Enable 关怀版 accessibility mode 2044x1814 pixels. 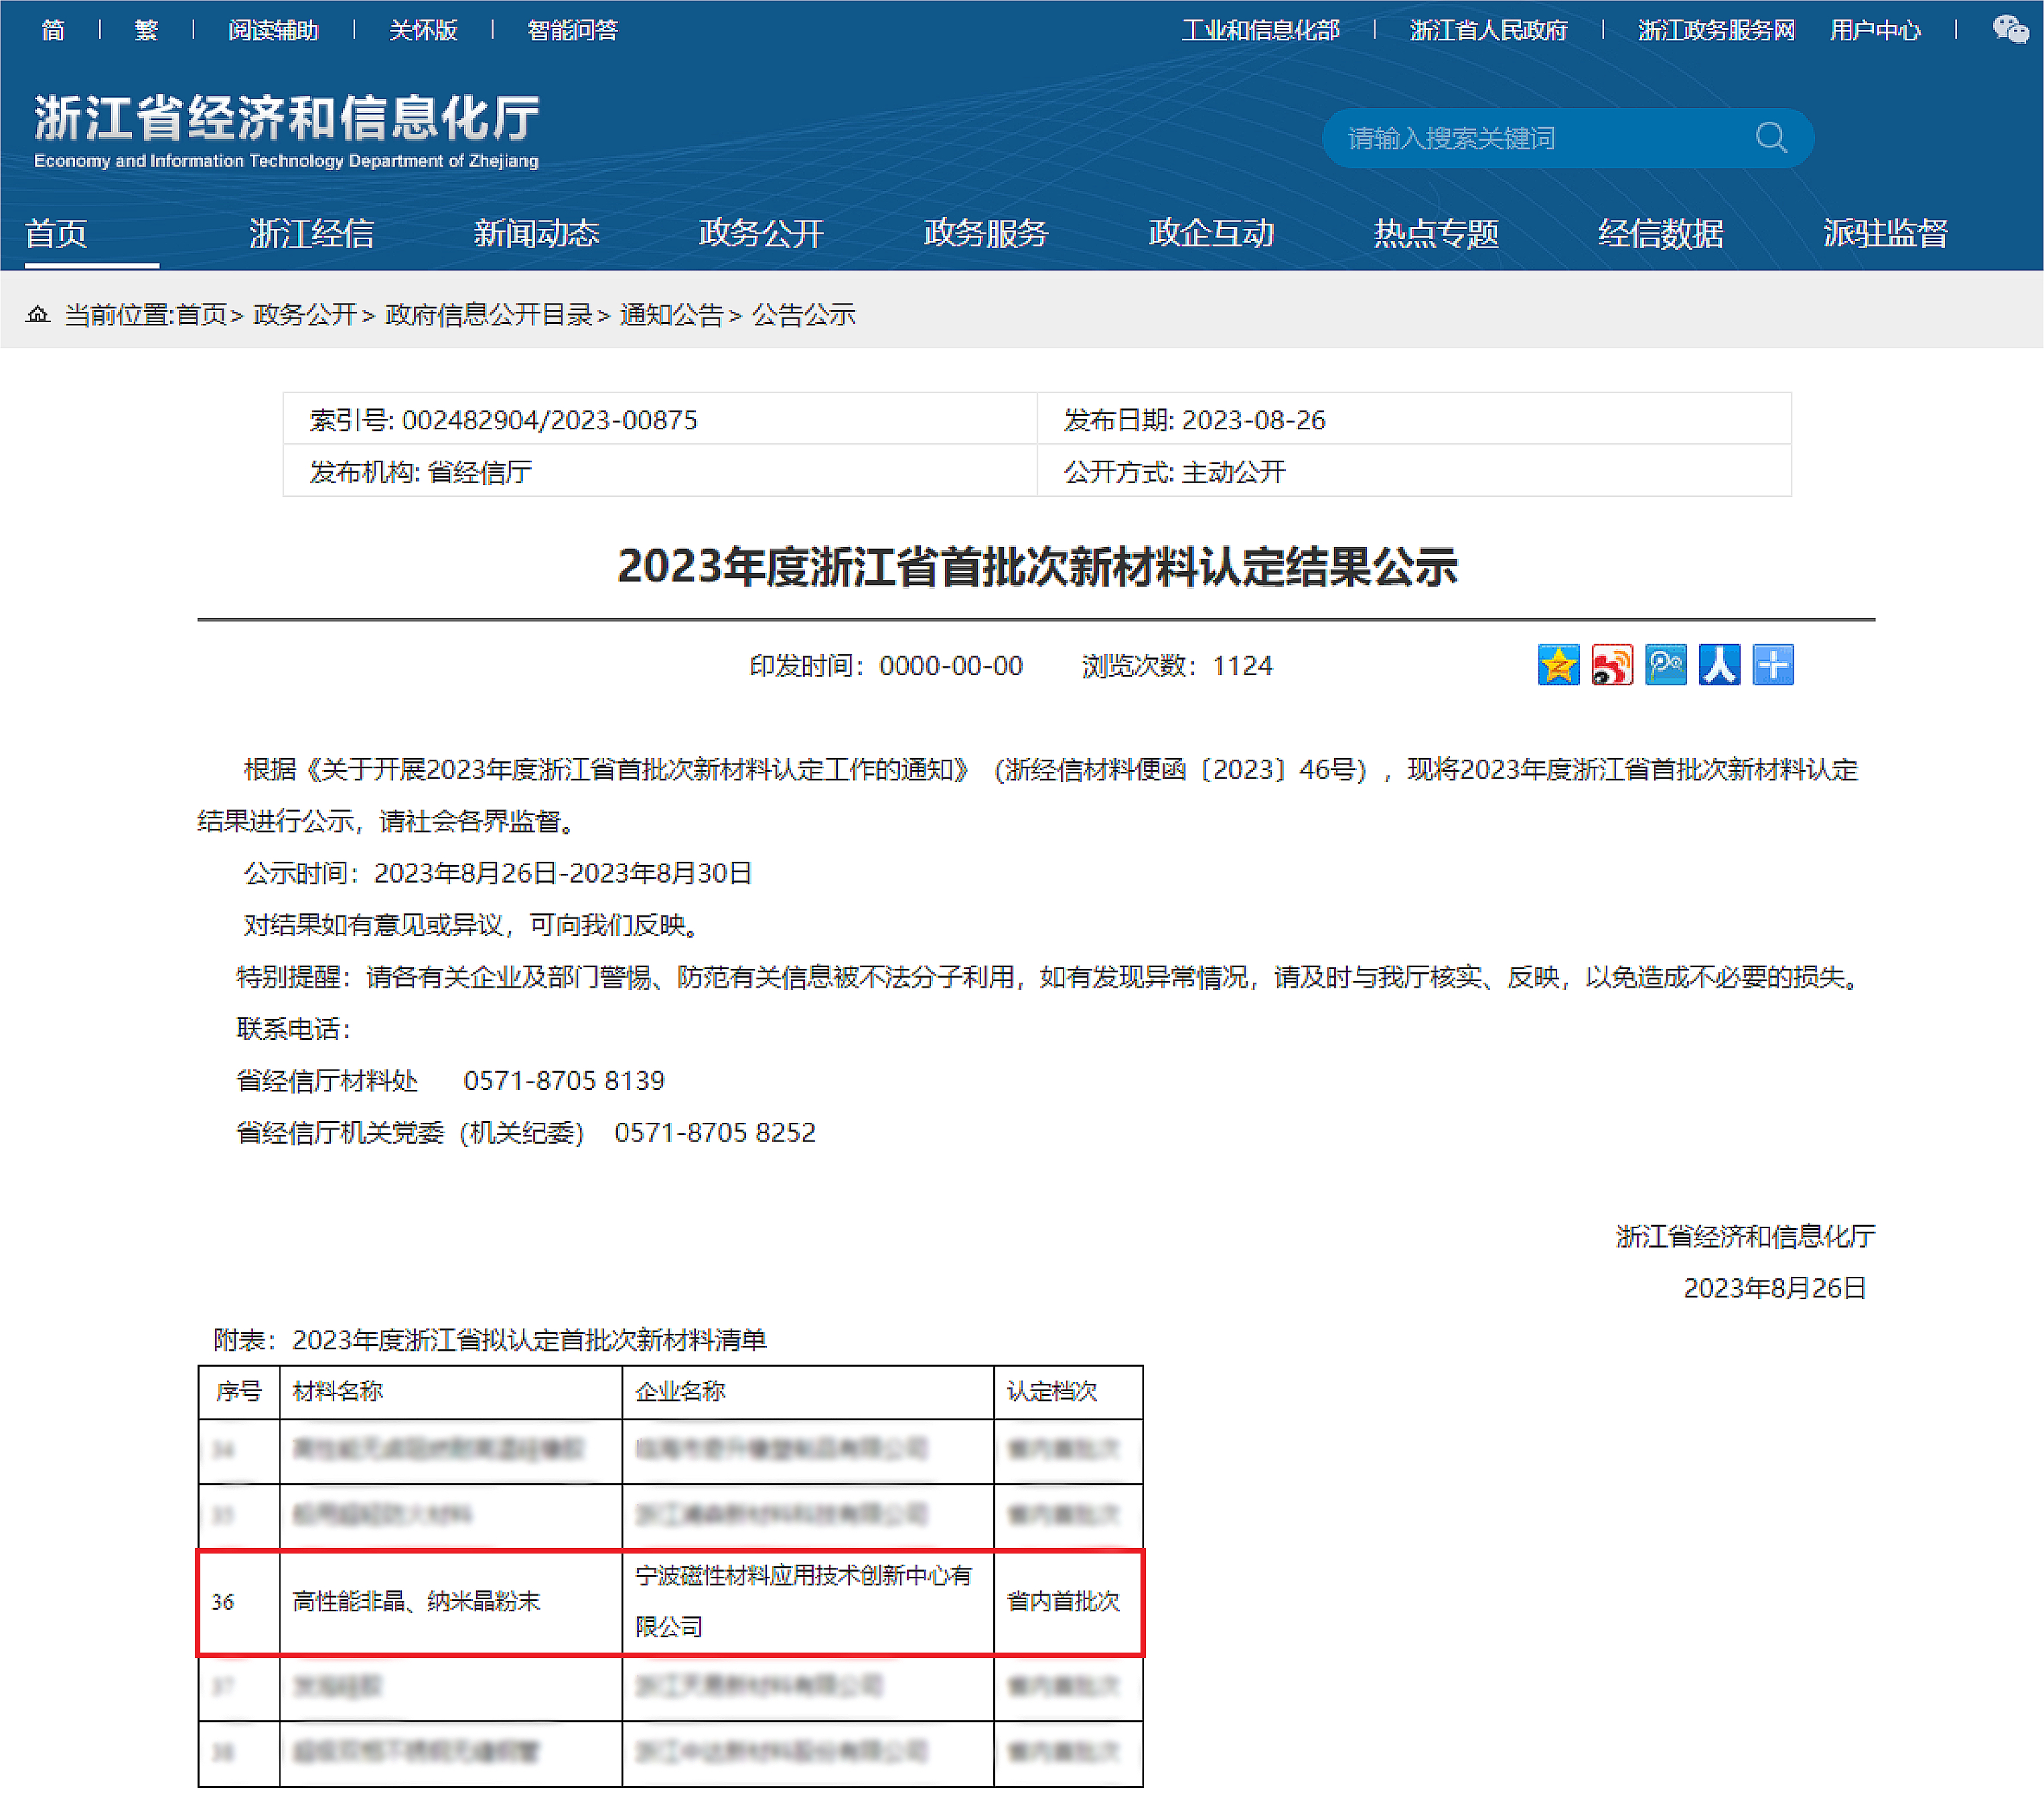423,30
